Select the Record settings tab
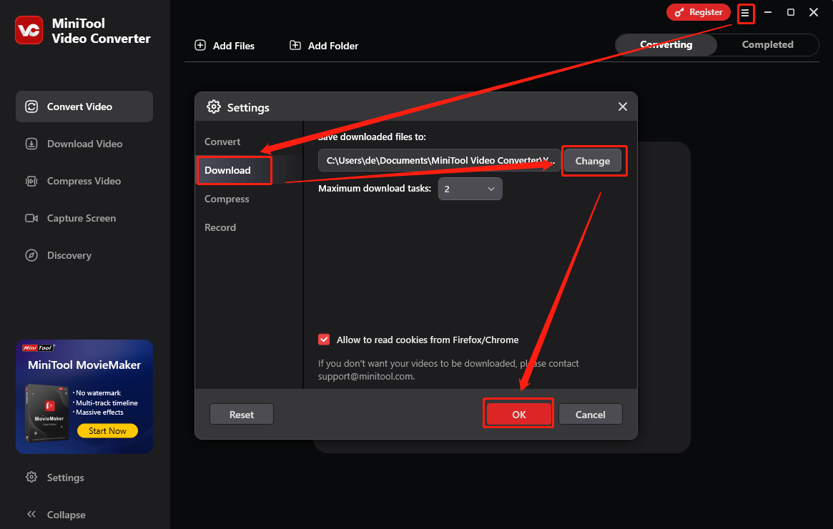Image resolution: width=833 pixels, height=529 pixels. click(220, 227)
